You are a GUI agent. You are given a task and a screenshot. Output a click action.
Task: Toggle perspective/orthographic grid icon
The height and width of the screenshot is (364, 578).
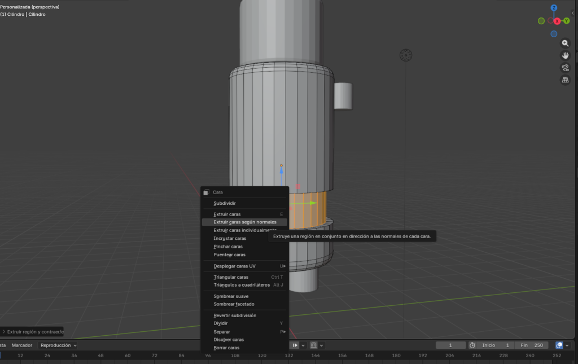(565, 80)
